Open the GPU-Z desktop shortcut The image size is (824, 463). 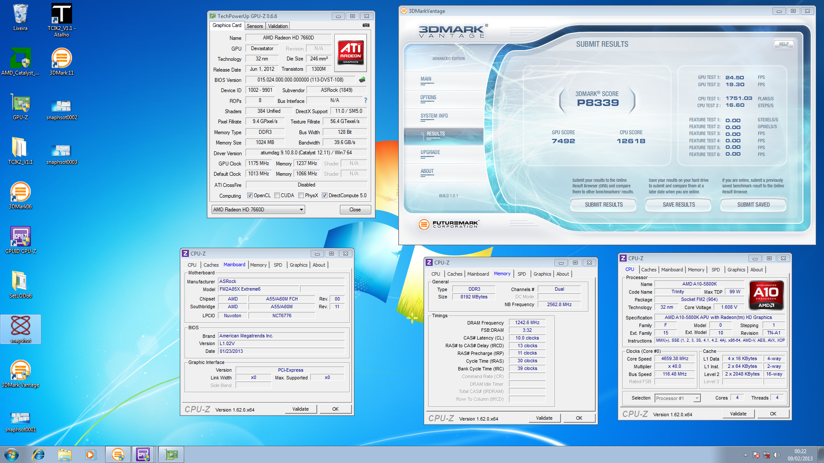click(x=20, y=107)
